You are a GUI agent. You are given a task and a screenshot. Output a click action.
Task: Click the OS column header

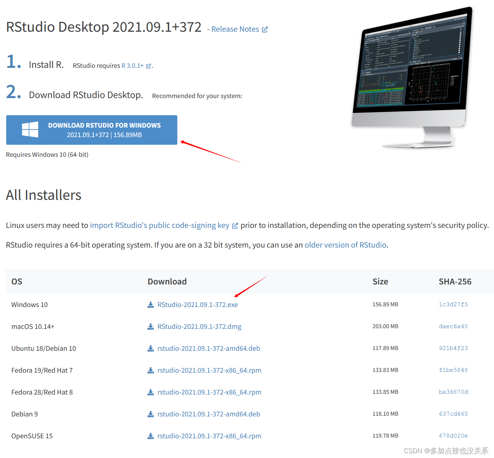[x=17, y=282]
